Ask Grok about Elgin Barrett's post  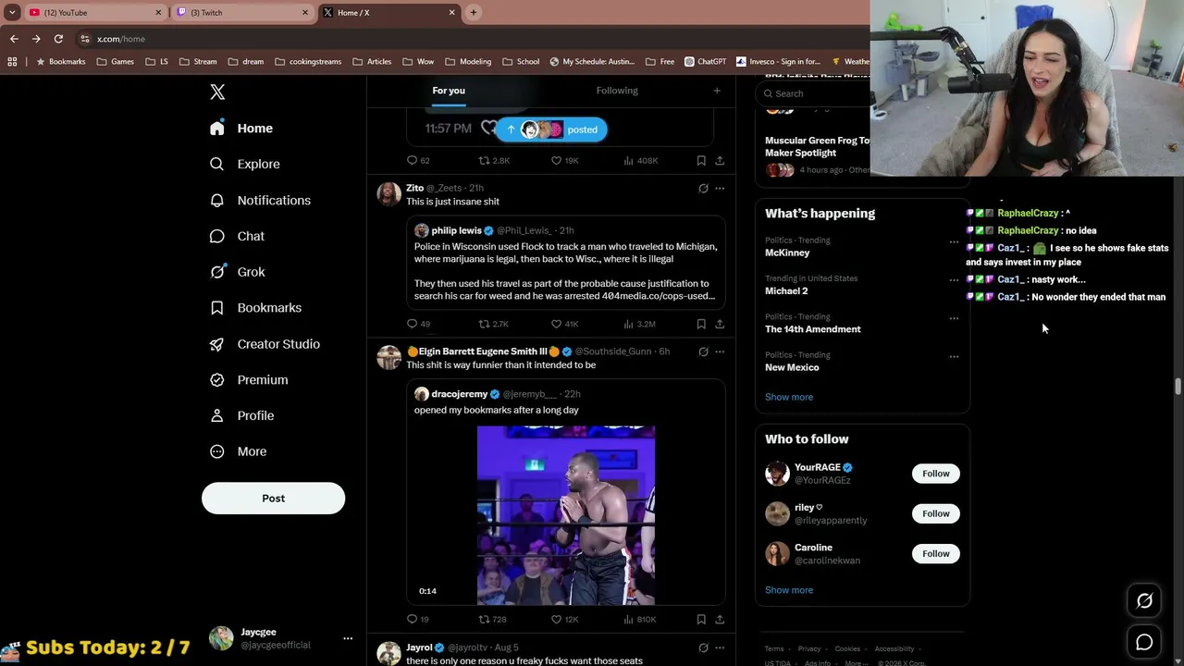coord(703,351)
